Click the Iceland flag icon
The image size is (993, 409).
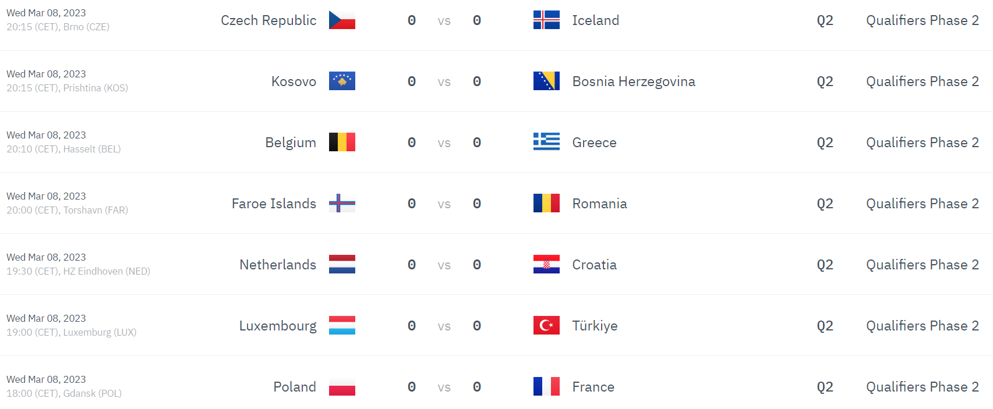click(x=546, y=20)
